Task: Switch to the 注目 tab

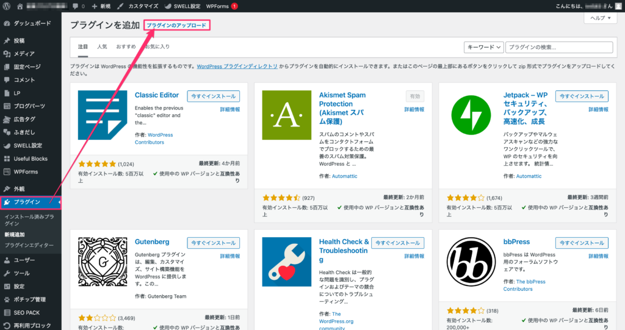Action: pyautogui.click(x=83, y=46)
